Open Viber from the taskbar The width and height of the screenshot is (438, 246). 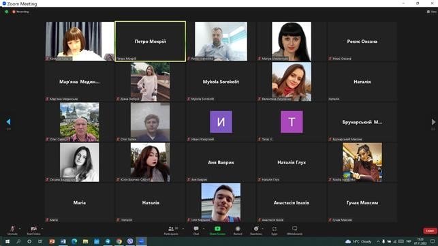(x=130, y=241)
